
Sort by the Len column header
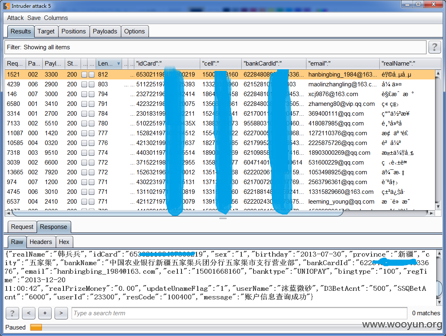[109, 64]
